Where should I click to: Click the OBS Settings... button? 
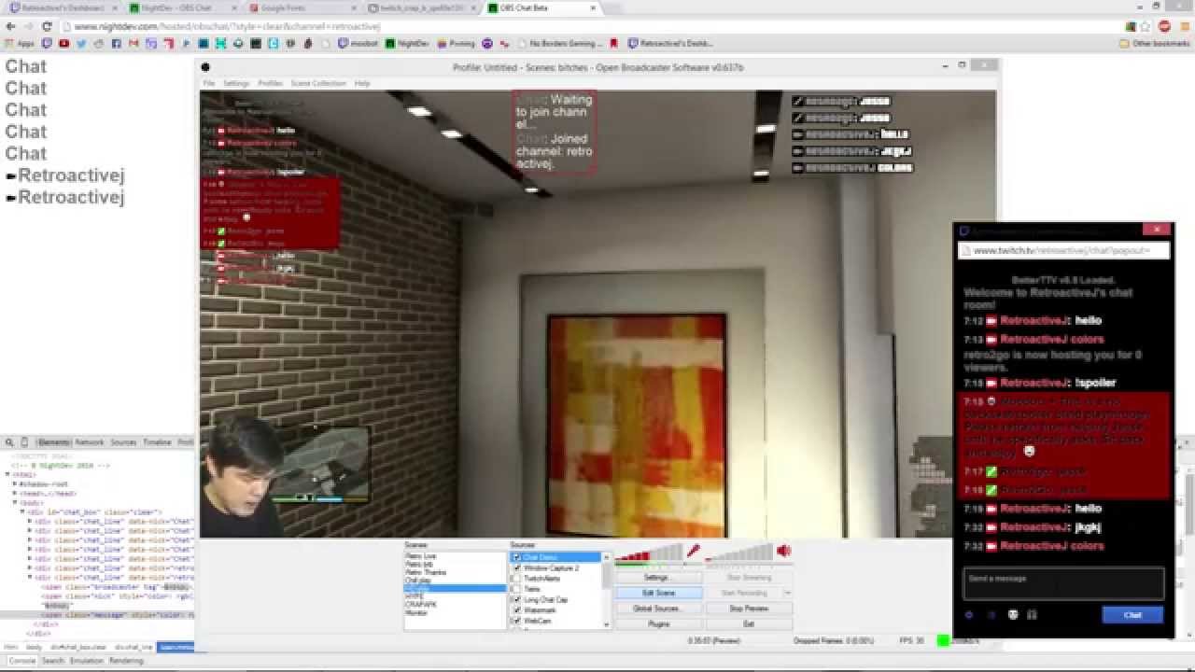point(658,578)
